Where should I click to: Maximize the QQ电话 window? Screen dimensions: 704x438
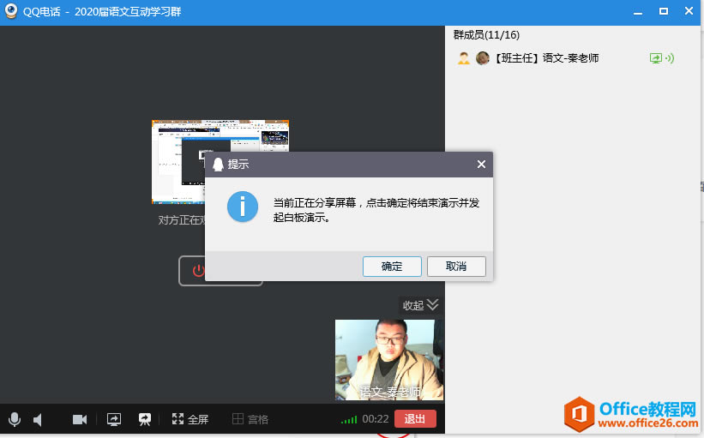[663, 11]
